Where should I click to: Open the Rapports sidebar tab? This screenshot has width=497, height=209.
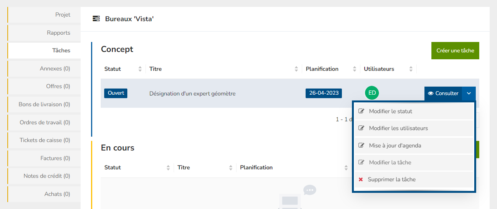pos(59,33)
